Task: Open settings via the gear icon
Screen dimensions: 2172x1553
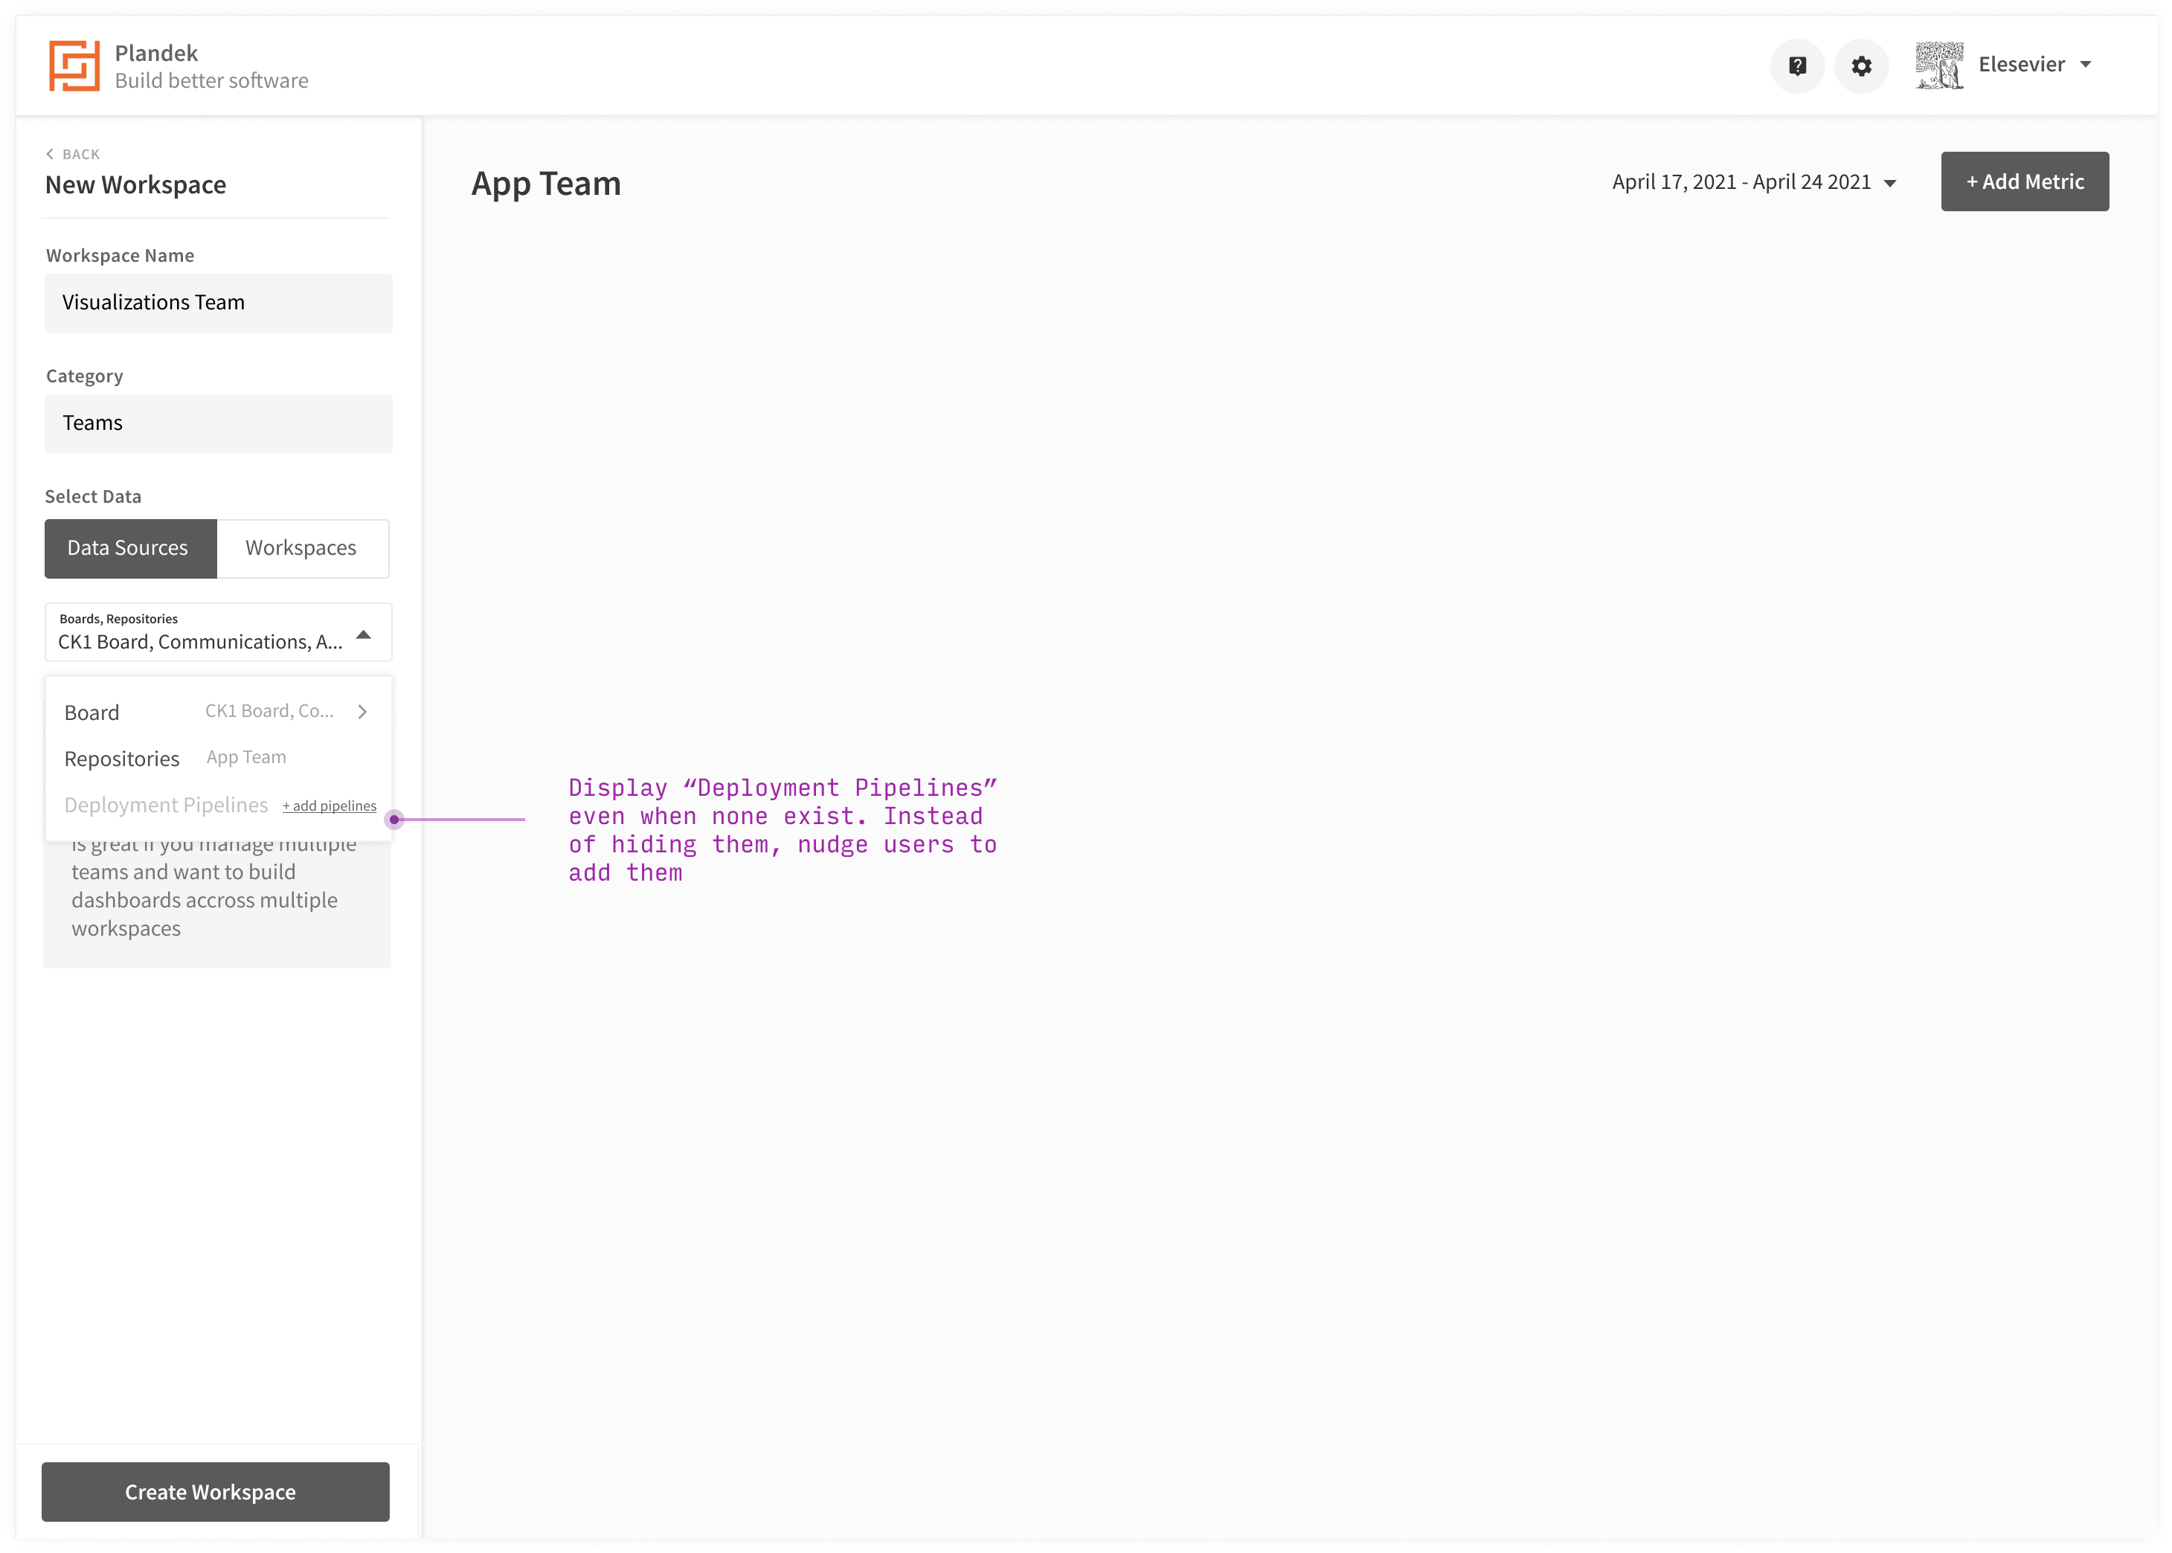Action: [x=1860, y=66]
